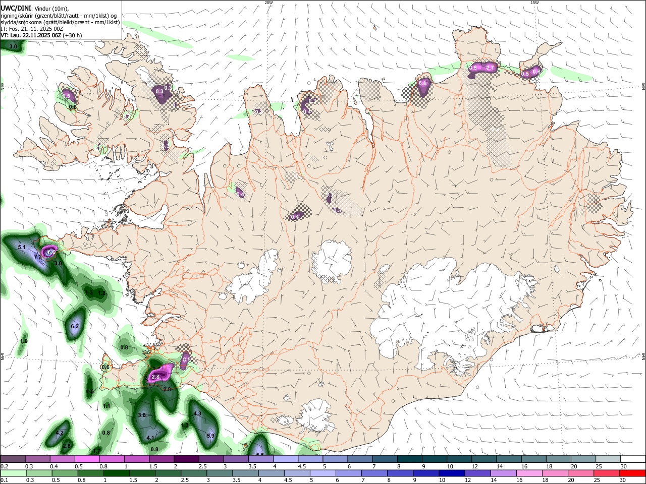Image resolution: width=646 pixels, height=484 pixels.
Task: Click the 20W longitude label
Action: click(x=269, y=3)
